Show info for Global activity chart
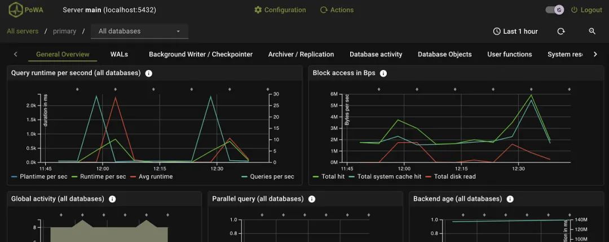This screenshot has height=242, width=609. pos(112,199)
